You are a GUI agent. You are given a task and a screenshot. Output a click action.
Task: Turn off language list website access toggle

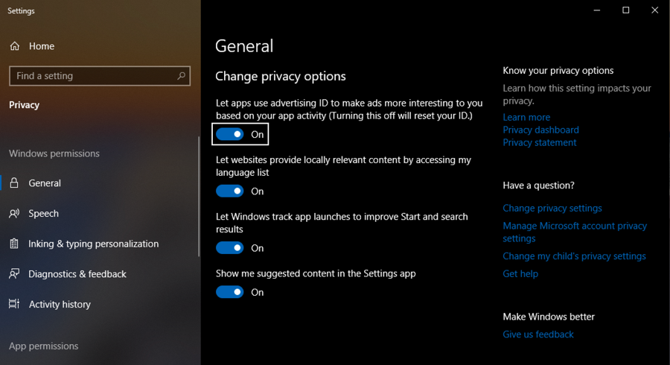[230, 191]
